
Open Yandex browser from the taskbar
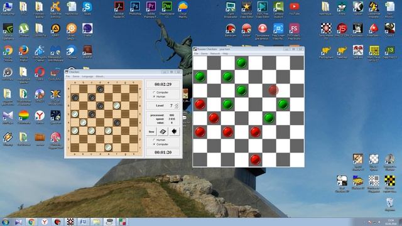pyautogui.click(x=45, y=222)
